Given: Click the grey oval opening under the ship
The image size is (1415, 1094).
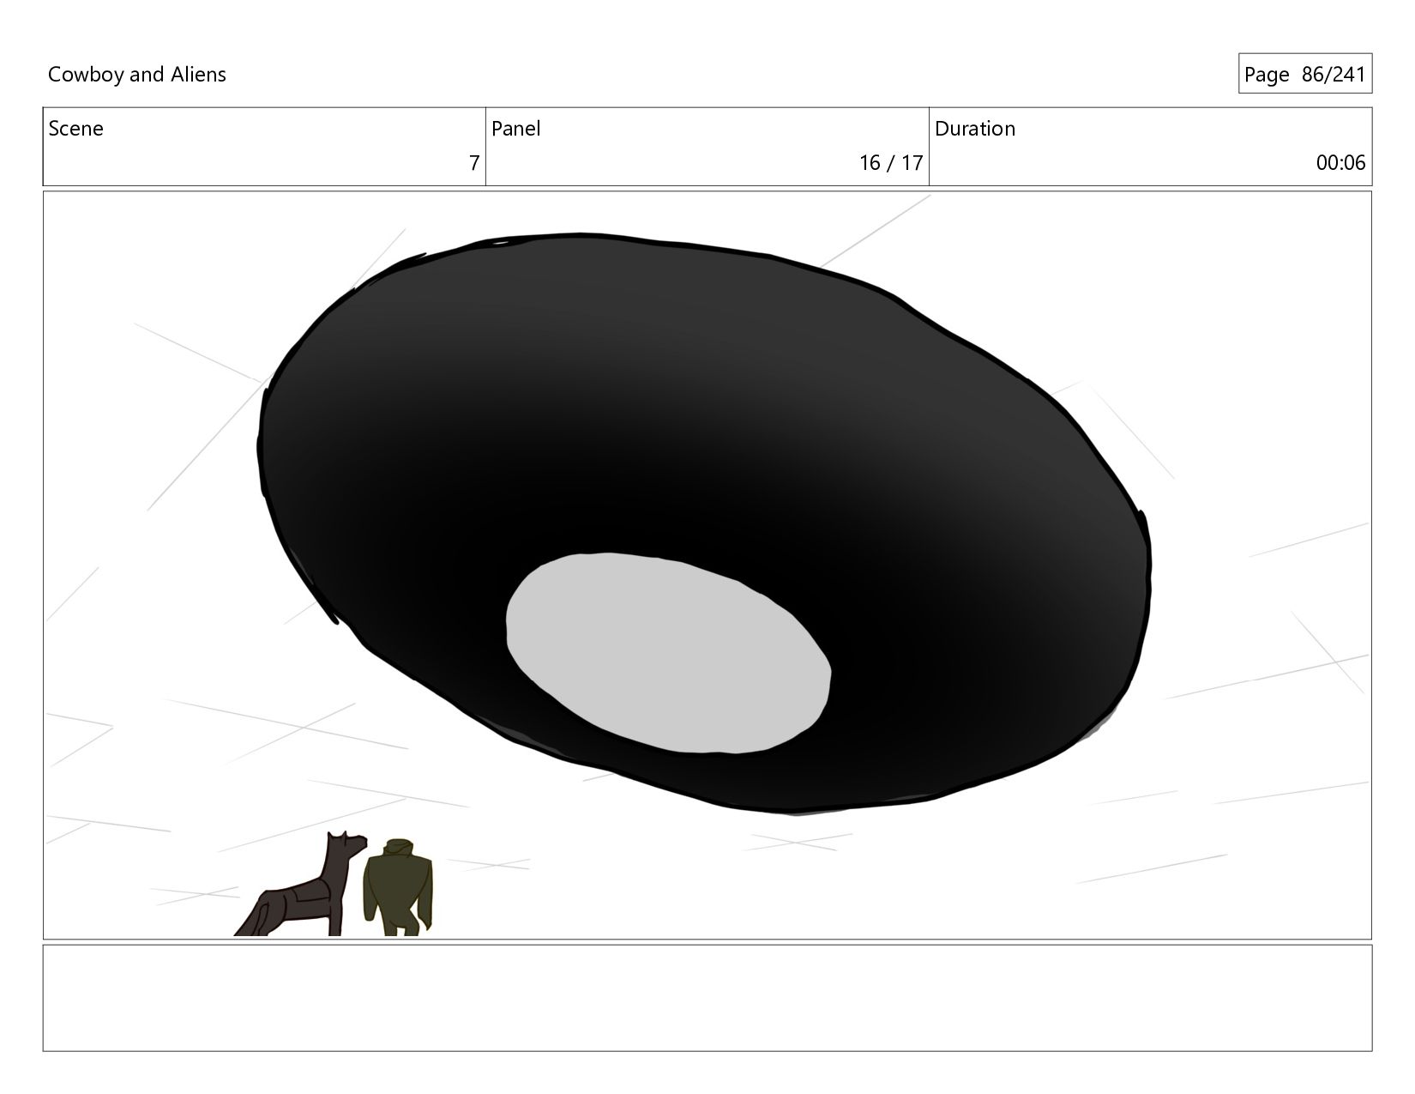Looking at the screenshot, I should coord(668,653).
